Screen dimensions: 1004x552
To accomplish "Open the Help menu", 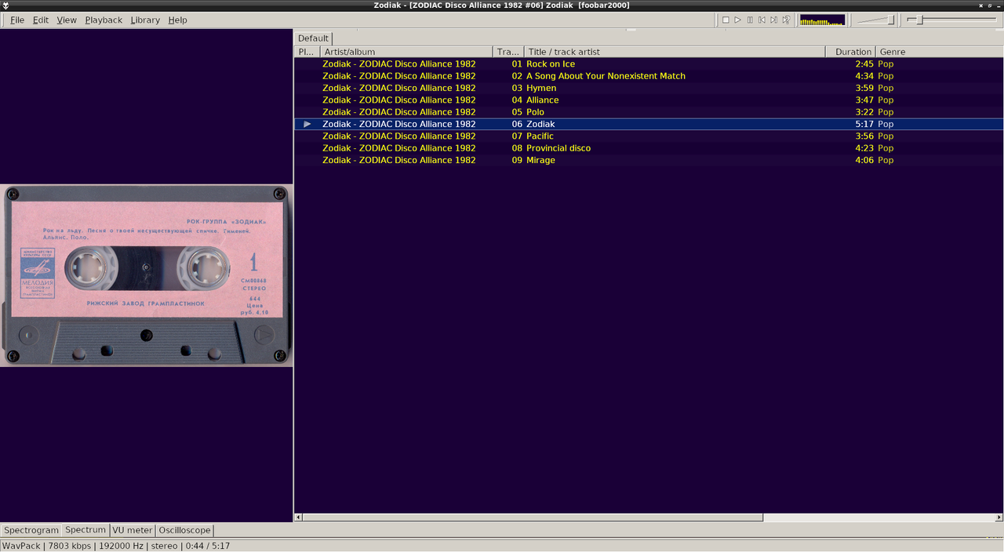I will click(x=177, y=20).
